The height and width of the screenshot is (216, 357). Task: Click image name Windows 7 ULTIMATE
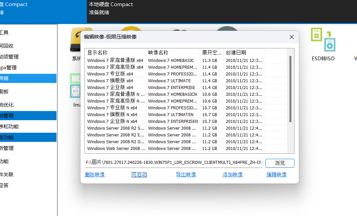click(x=169, y=81)
